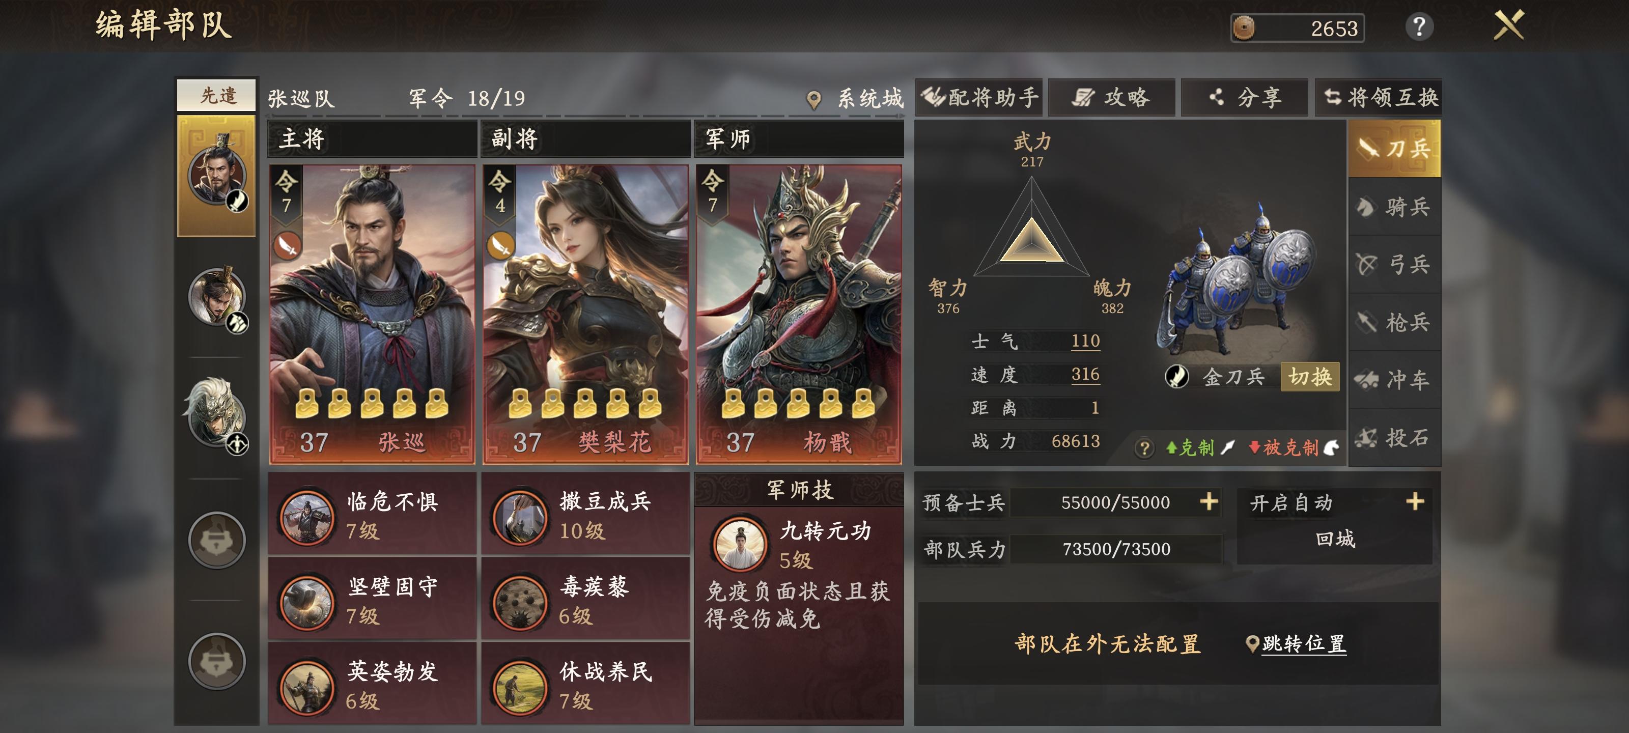Open the 攻略 strategy guide

click(1111, 97)
